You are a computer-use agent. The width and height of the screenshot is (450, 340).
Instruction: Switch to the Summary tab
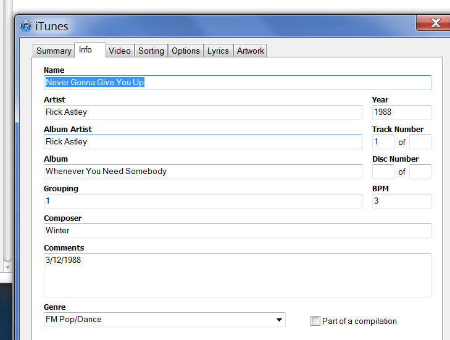54,51
